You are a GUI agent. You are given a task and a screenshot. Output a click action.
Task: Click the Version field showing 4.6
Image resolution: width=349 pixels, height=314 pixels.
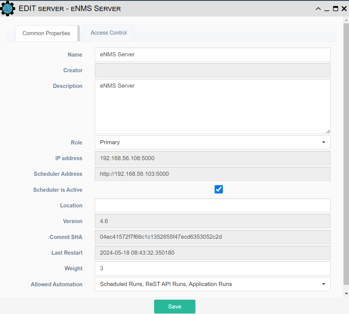point(212,221)
